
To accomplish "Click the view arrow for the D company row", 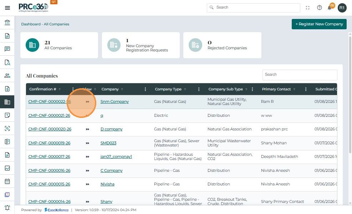I will pyautogui.click(x=88, y=129).
